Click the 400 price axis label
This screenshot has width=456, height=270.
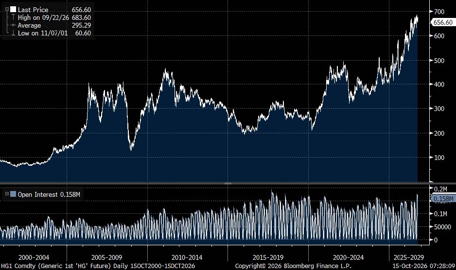(x=439, y=84)
